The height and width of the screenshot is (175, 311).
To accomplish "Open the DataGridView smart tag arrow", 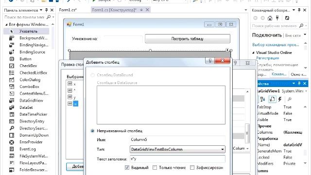I will coord(227,50).
